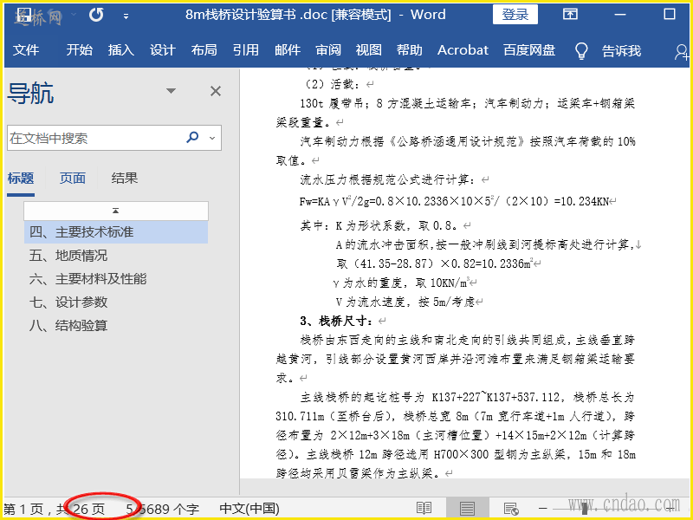Open the Quick Access Toolbar customize arrow
The height and width of the screenshot is (520, 693).
pos(126,16)
